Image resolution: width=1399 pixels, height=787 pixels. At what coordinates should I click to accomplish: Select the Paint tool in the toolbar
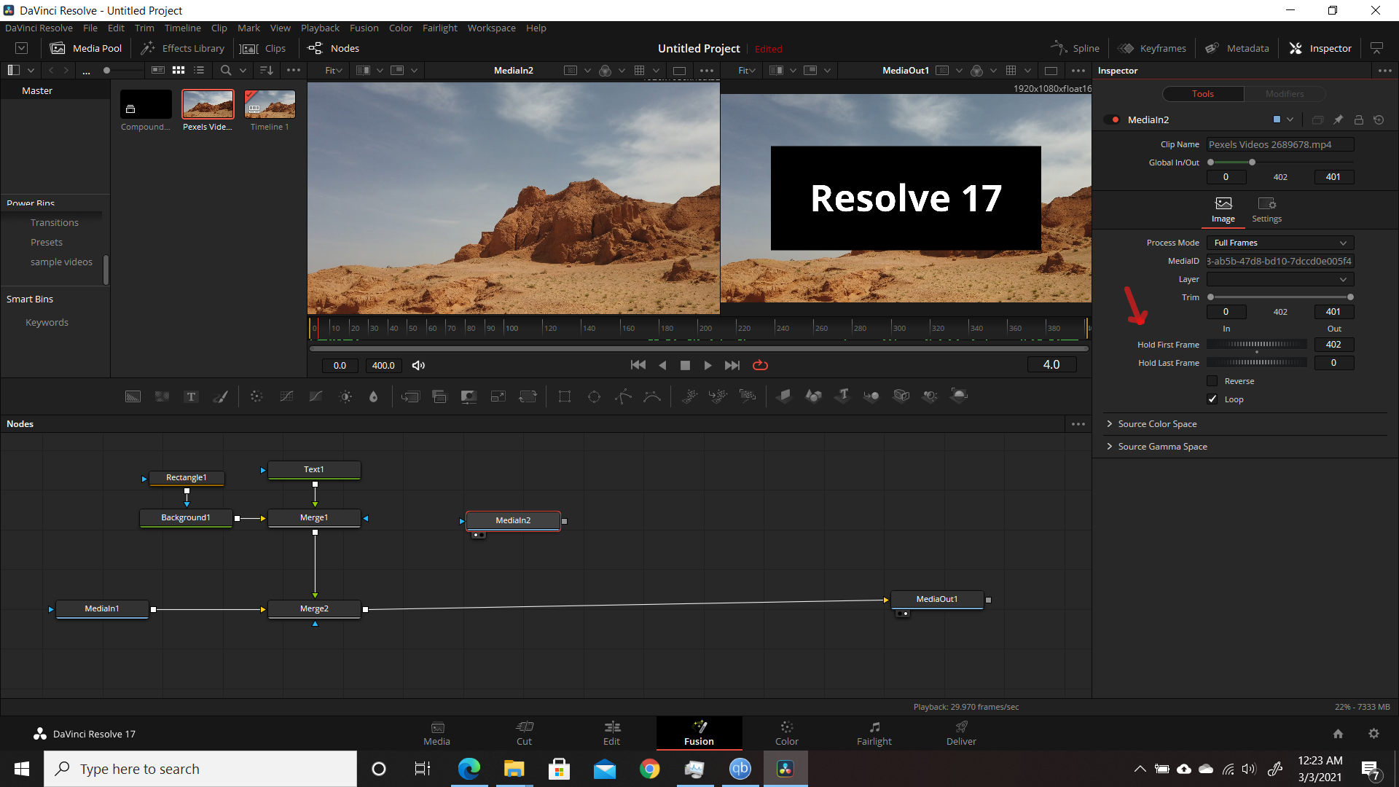coord(220,396)
